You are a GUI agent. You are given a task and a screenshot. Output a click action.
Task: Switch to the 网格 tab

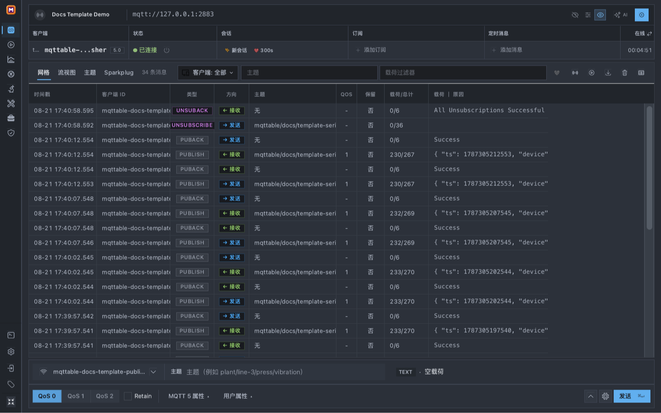coord(44,73)
